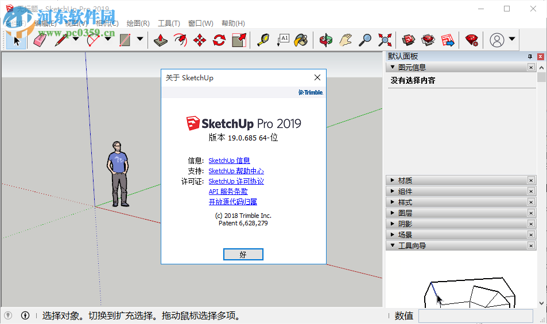Open the 开放源代码归属 link
Viewport: 547px width, 324px height.
[232, 202]
